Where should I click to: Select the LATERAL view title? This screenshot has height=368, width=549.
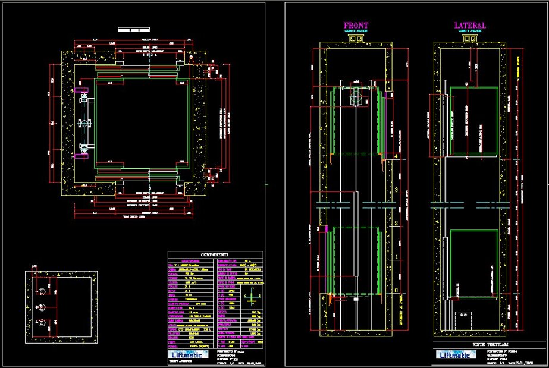(x=470, y=25)
